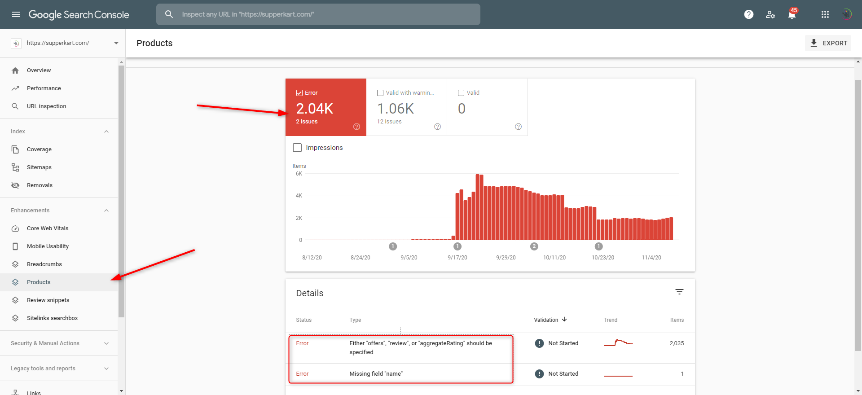Click the URL inspection search field
This screenshot has width=862, height=395.
(318, 14)
